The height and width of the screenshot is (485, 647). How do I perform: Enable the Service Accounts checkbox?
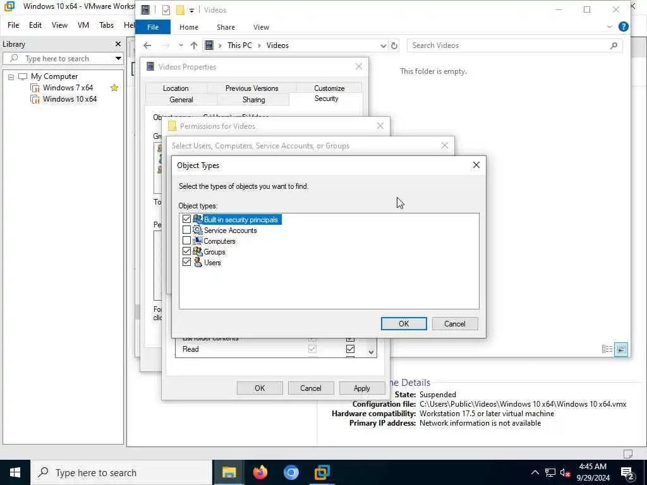pyautogui.click(x=186, y=230)
